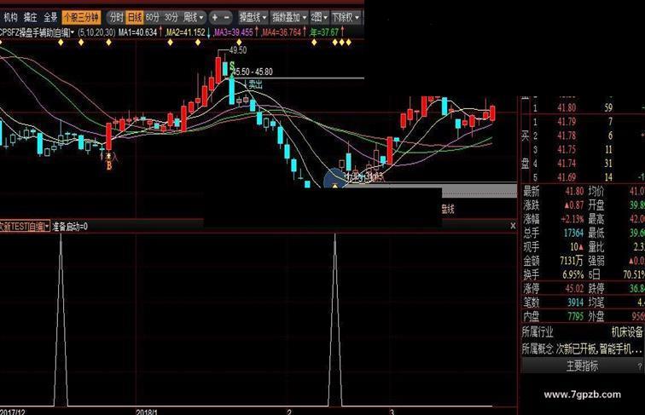Image resolution: width=645 pixels, height=415 pixels.
Task: Open the help question mark beside 主要指标
Action: [639, 366]
